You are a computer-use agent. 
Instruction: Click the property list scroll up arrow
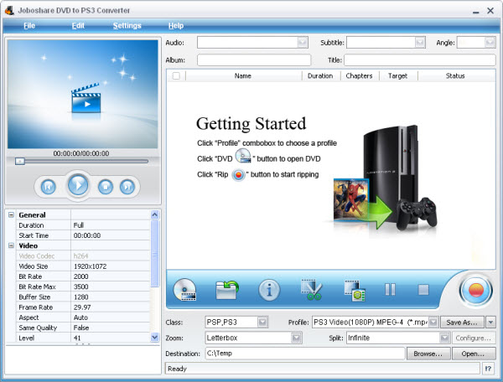tap(154, 214)
